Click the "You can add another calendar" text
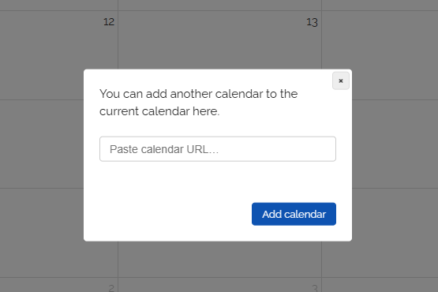The image size is (438, 292). pos(198,94)
